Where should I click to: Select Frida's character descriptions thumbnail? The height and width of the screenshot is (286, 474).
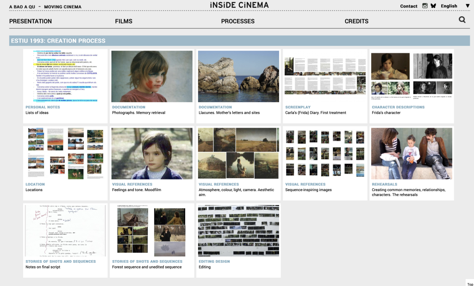pyautogui.click(x=411, y=76)
